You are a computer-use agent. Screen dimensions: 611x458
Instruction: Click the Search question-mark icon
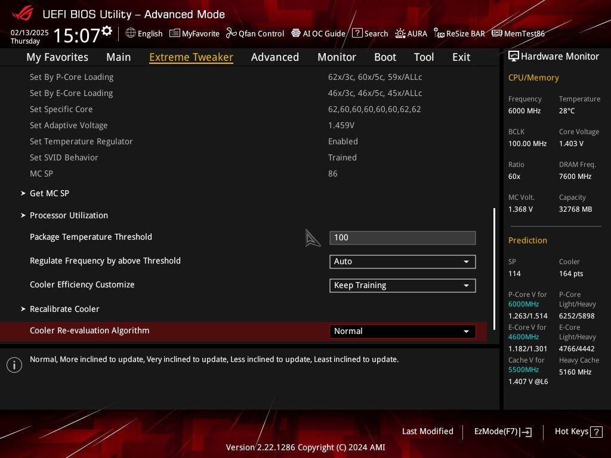click(x=357, y=33)
